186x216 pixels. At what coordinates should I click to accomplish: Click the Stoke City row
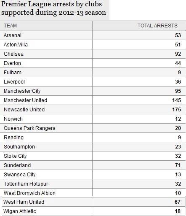tap(93, 156)
